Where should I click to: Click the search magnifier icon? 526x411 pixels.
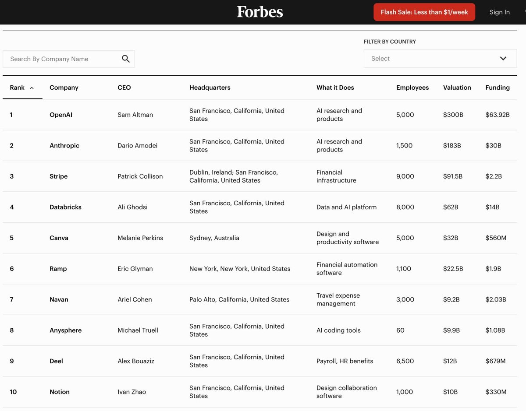[x=126, y=59]
